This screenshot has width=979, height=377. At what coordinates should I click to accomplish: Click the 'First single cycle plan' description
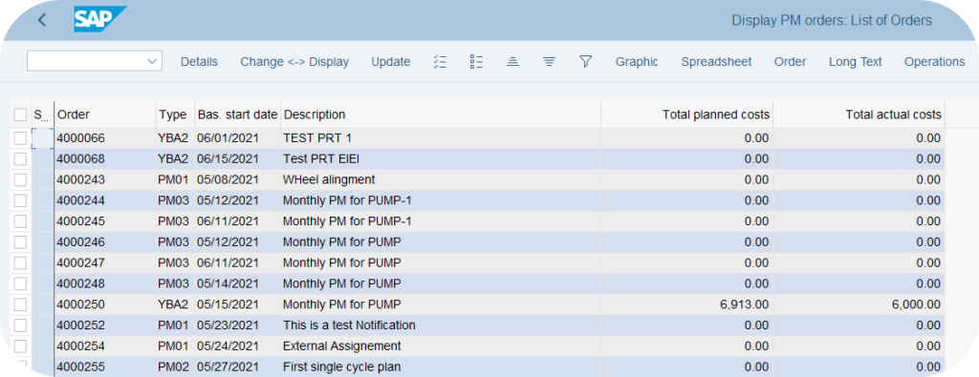pos(341,367)
